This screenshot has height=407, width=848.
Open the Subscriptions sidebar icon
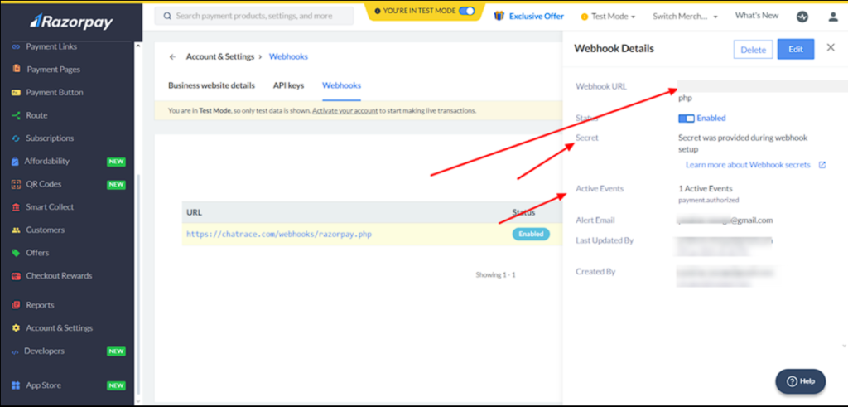coord(17,138)
